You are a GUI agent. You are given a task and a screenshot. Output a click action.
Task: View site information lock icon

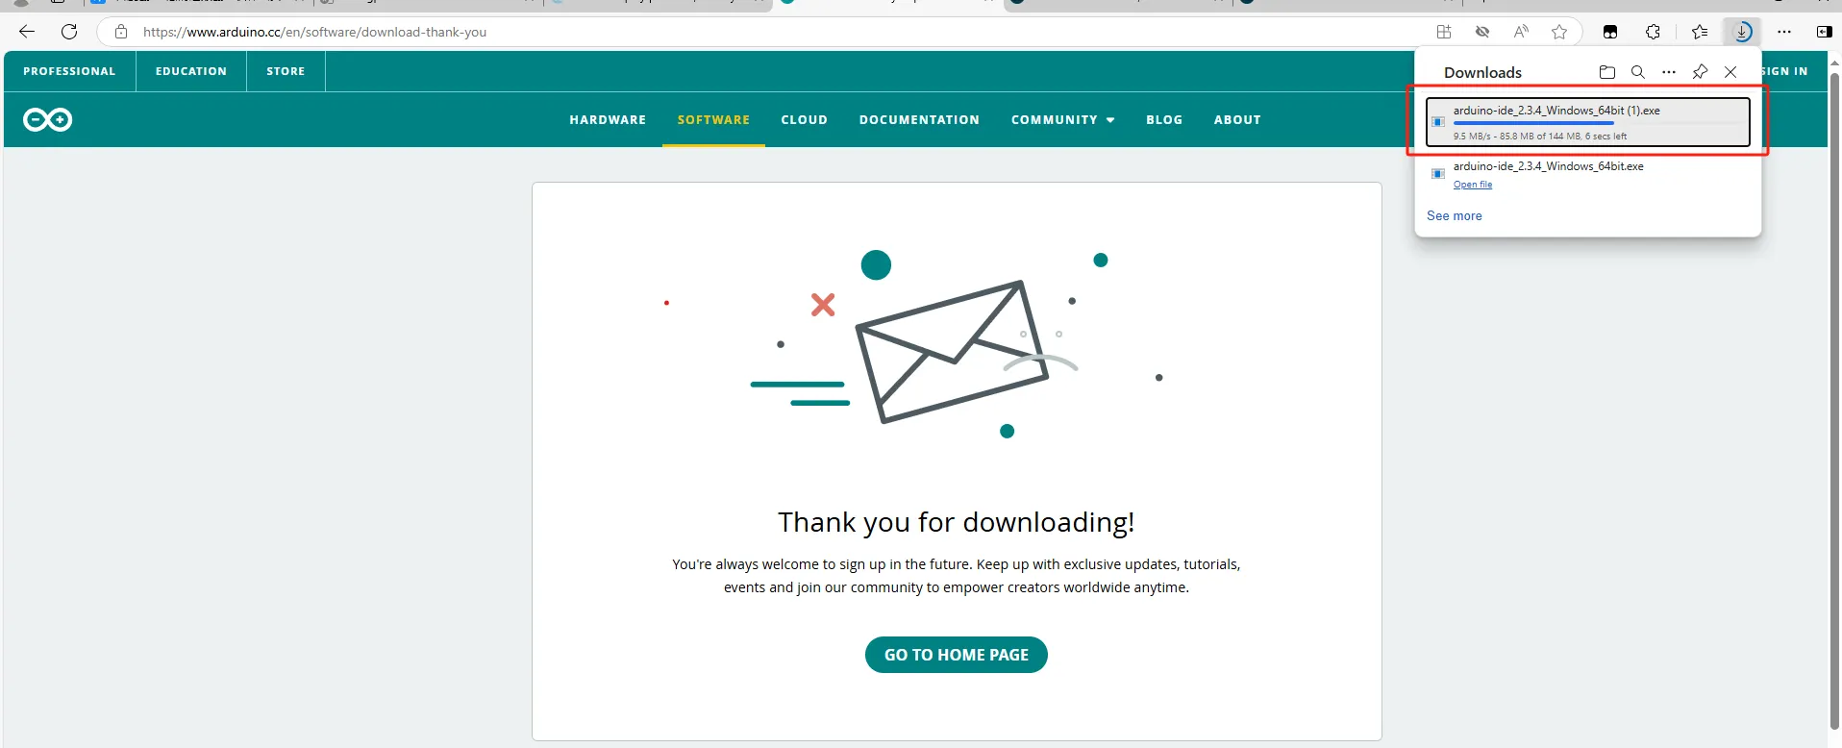coord(121,32)
